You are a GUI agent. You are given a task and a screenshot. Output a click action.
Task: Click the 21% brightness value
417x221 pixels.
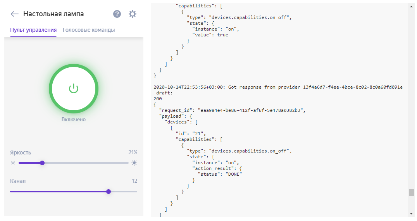(133, 152)
